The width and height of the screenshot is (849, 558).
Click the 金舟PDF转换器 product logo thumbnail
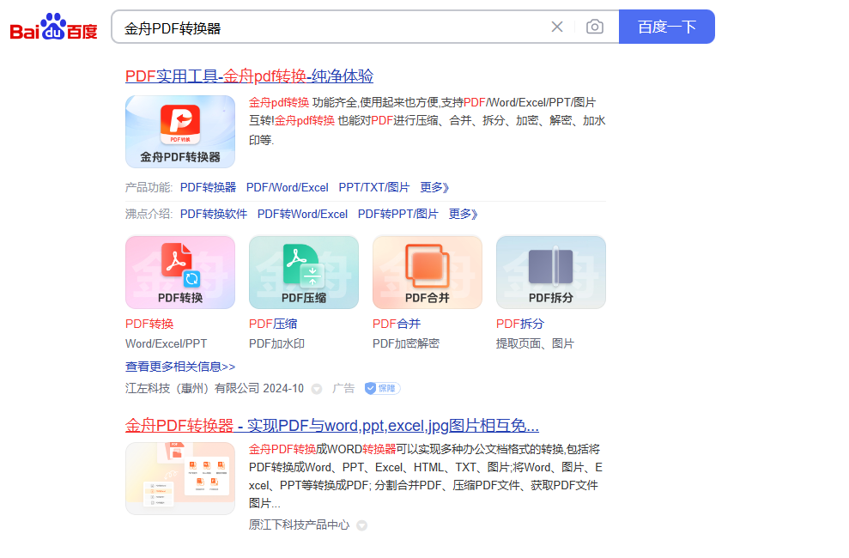pyautogui.click(x=180, y=131)
